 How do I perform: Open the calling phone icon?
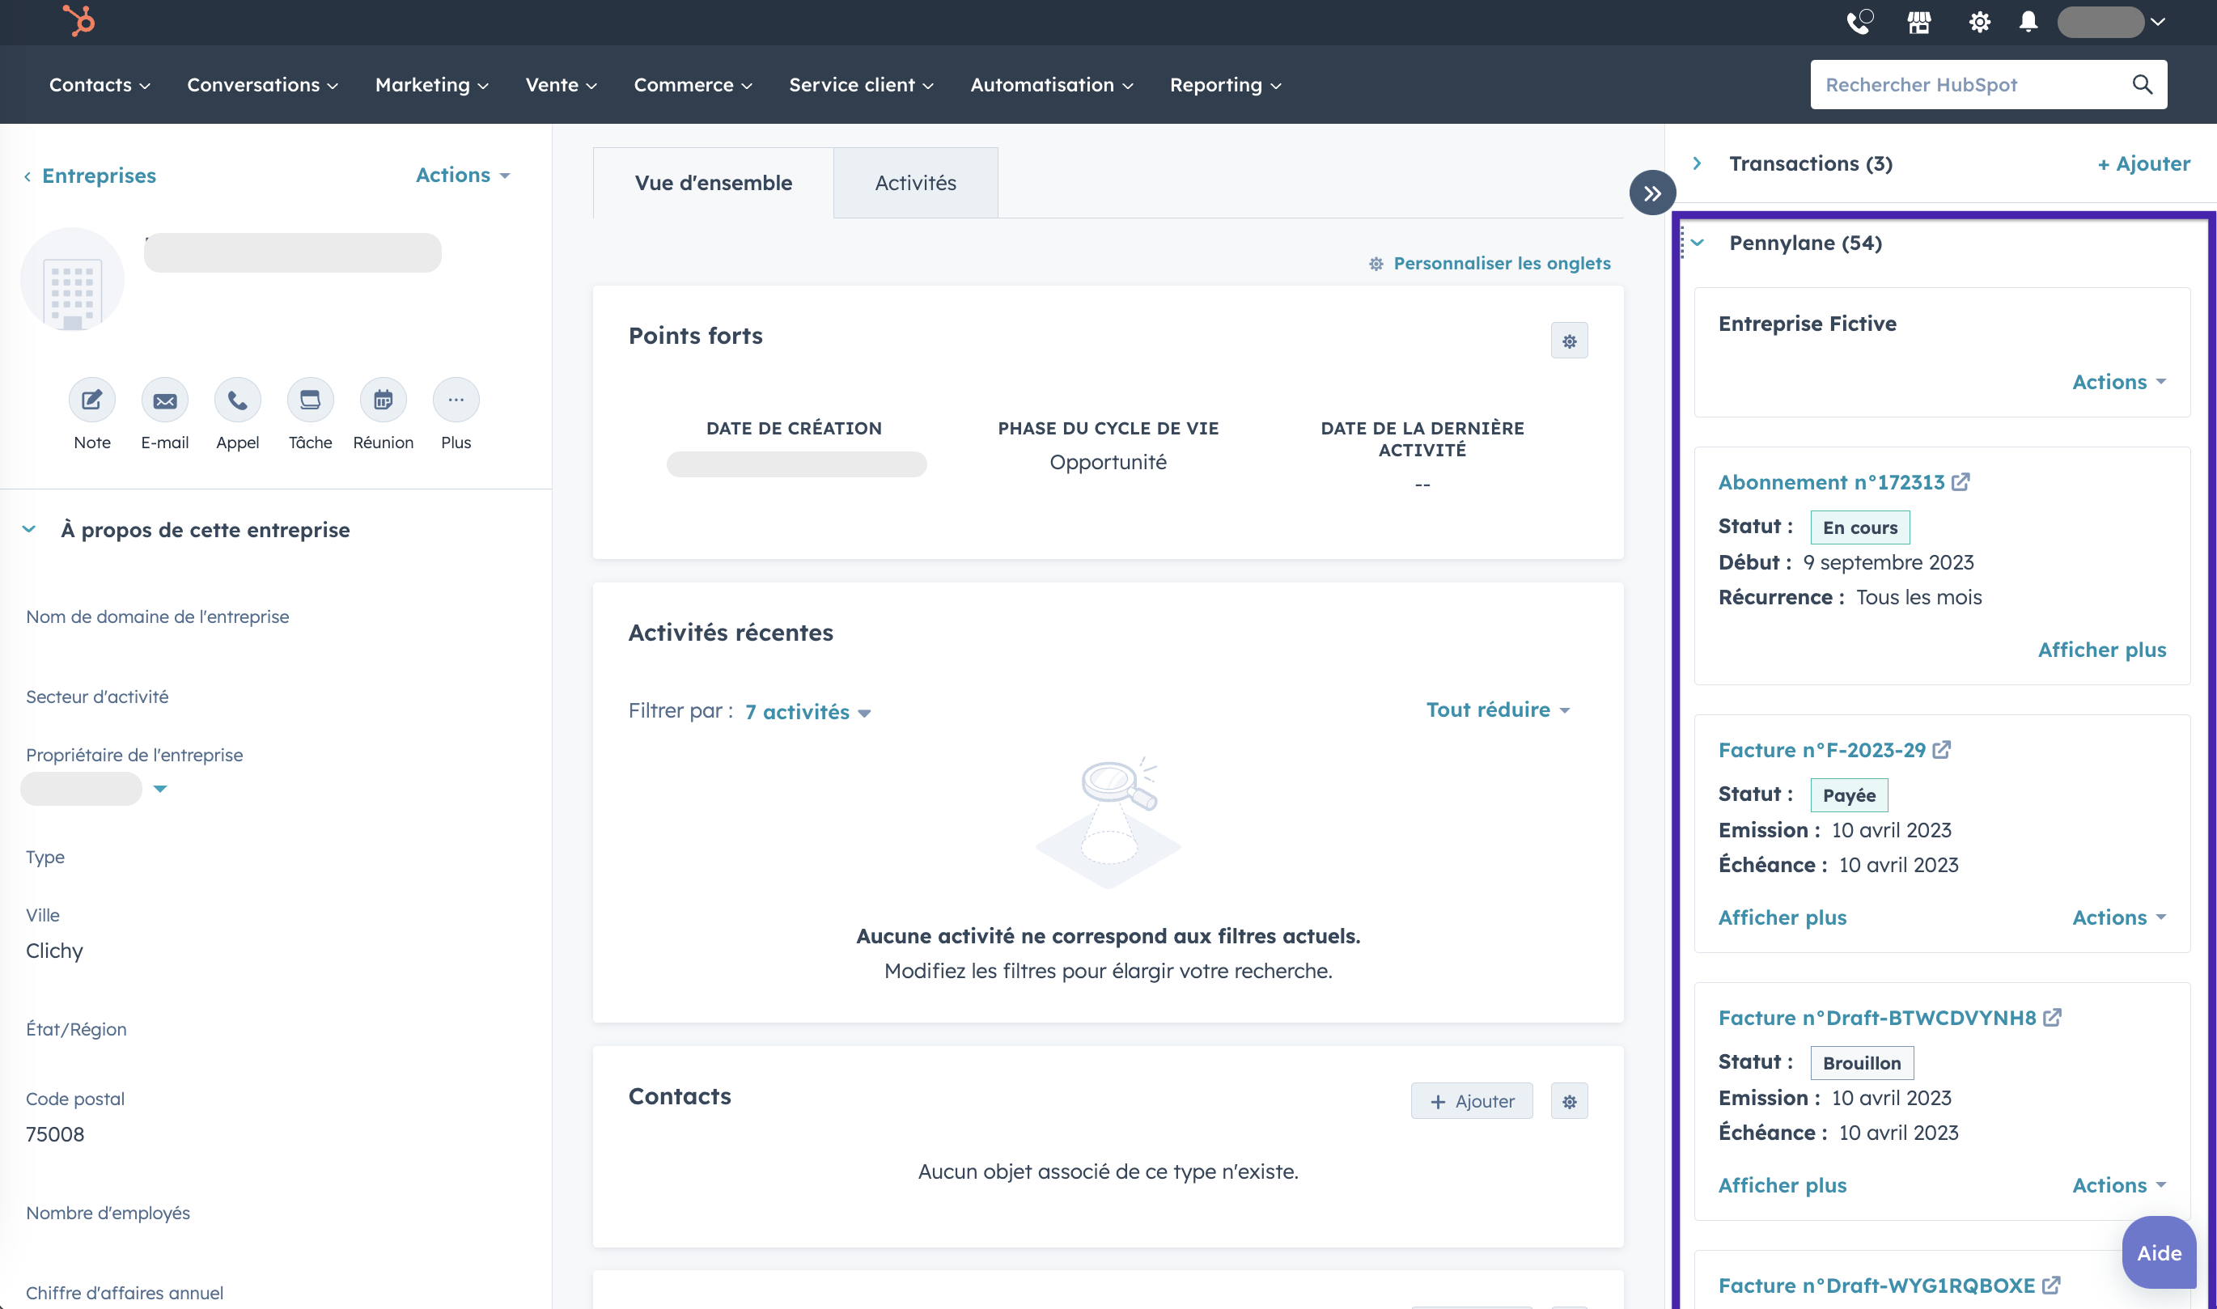tap(1859, 22)
